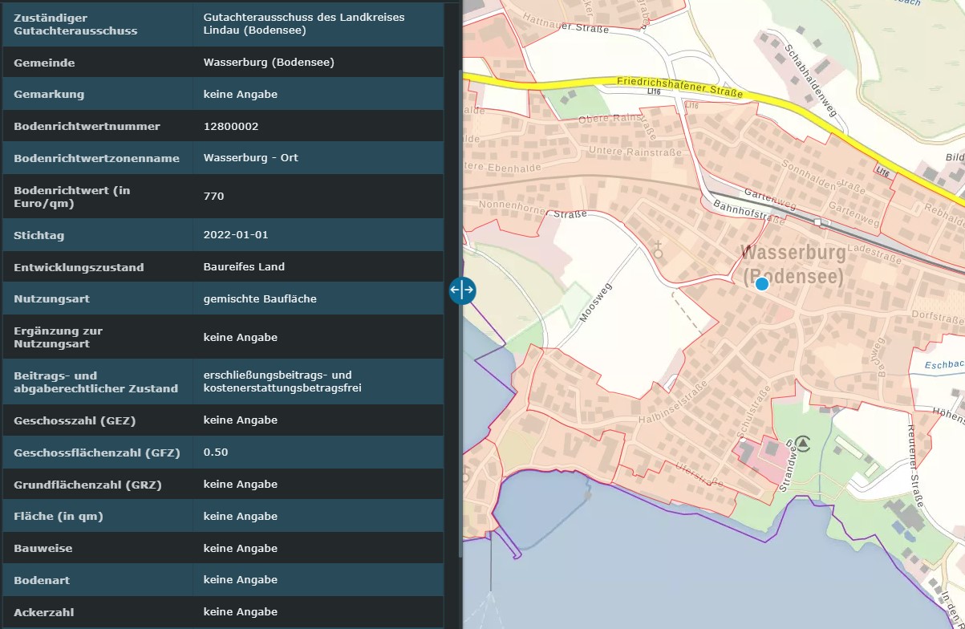Click the Wasserburg (Bodensee) town label

(793, 265)
